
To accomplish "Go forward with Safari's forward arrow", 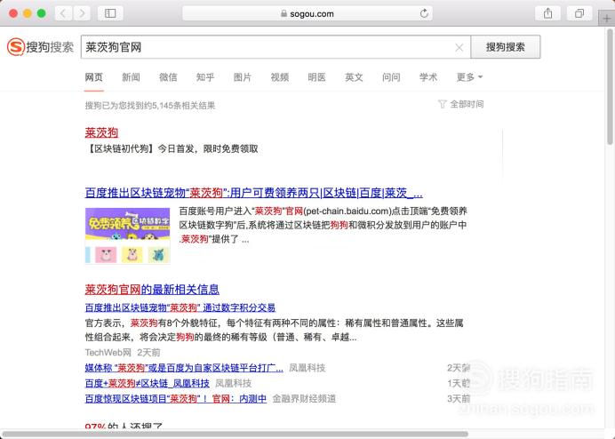I will click(82, 13).
